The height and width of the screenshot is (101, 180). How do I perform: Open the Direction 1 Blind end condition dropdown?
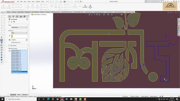coord(19,33)
